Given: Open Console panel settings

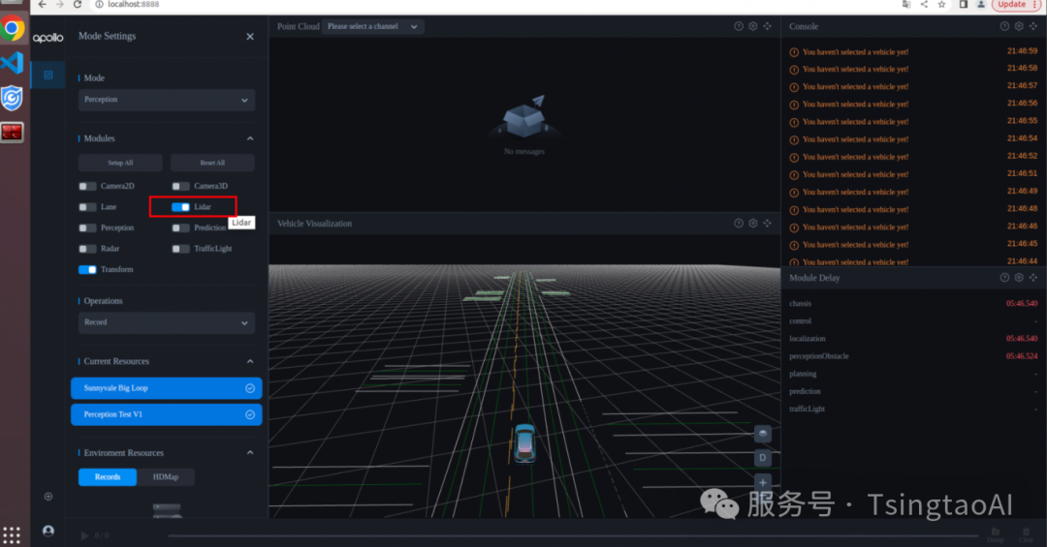Looking at the screenshot, I should point(1019,26).
